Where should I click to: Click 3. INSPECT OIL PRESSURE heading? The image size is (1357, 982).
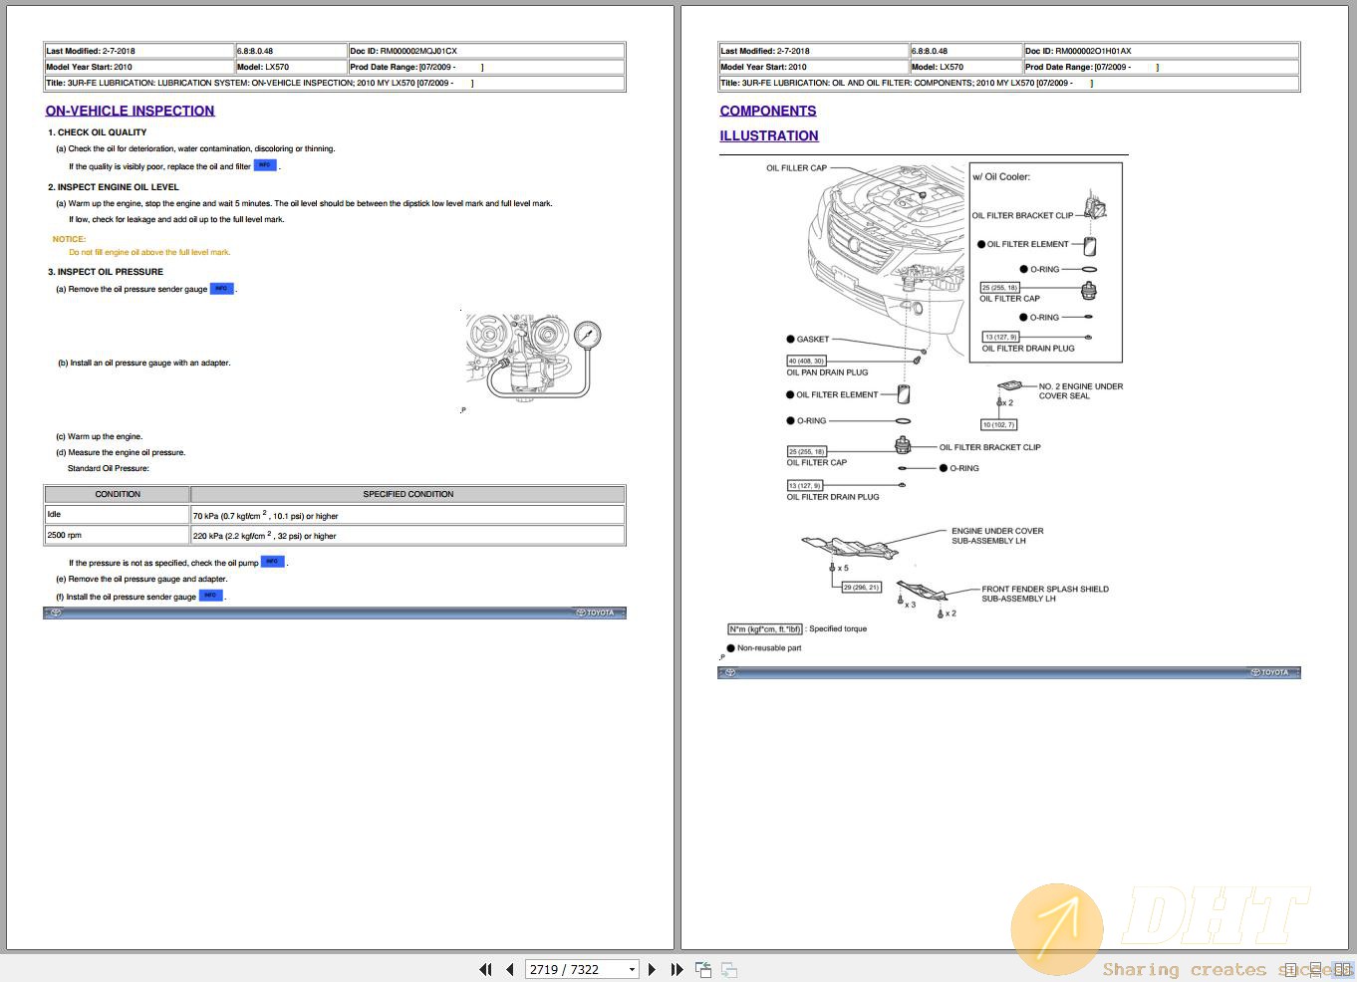click(x=106, y=272)
